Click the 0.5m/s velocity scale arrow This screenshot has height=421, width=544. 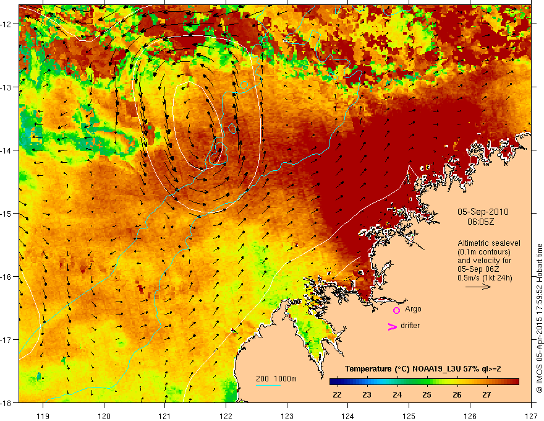[x=478, y=287]
